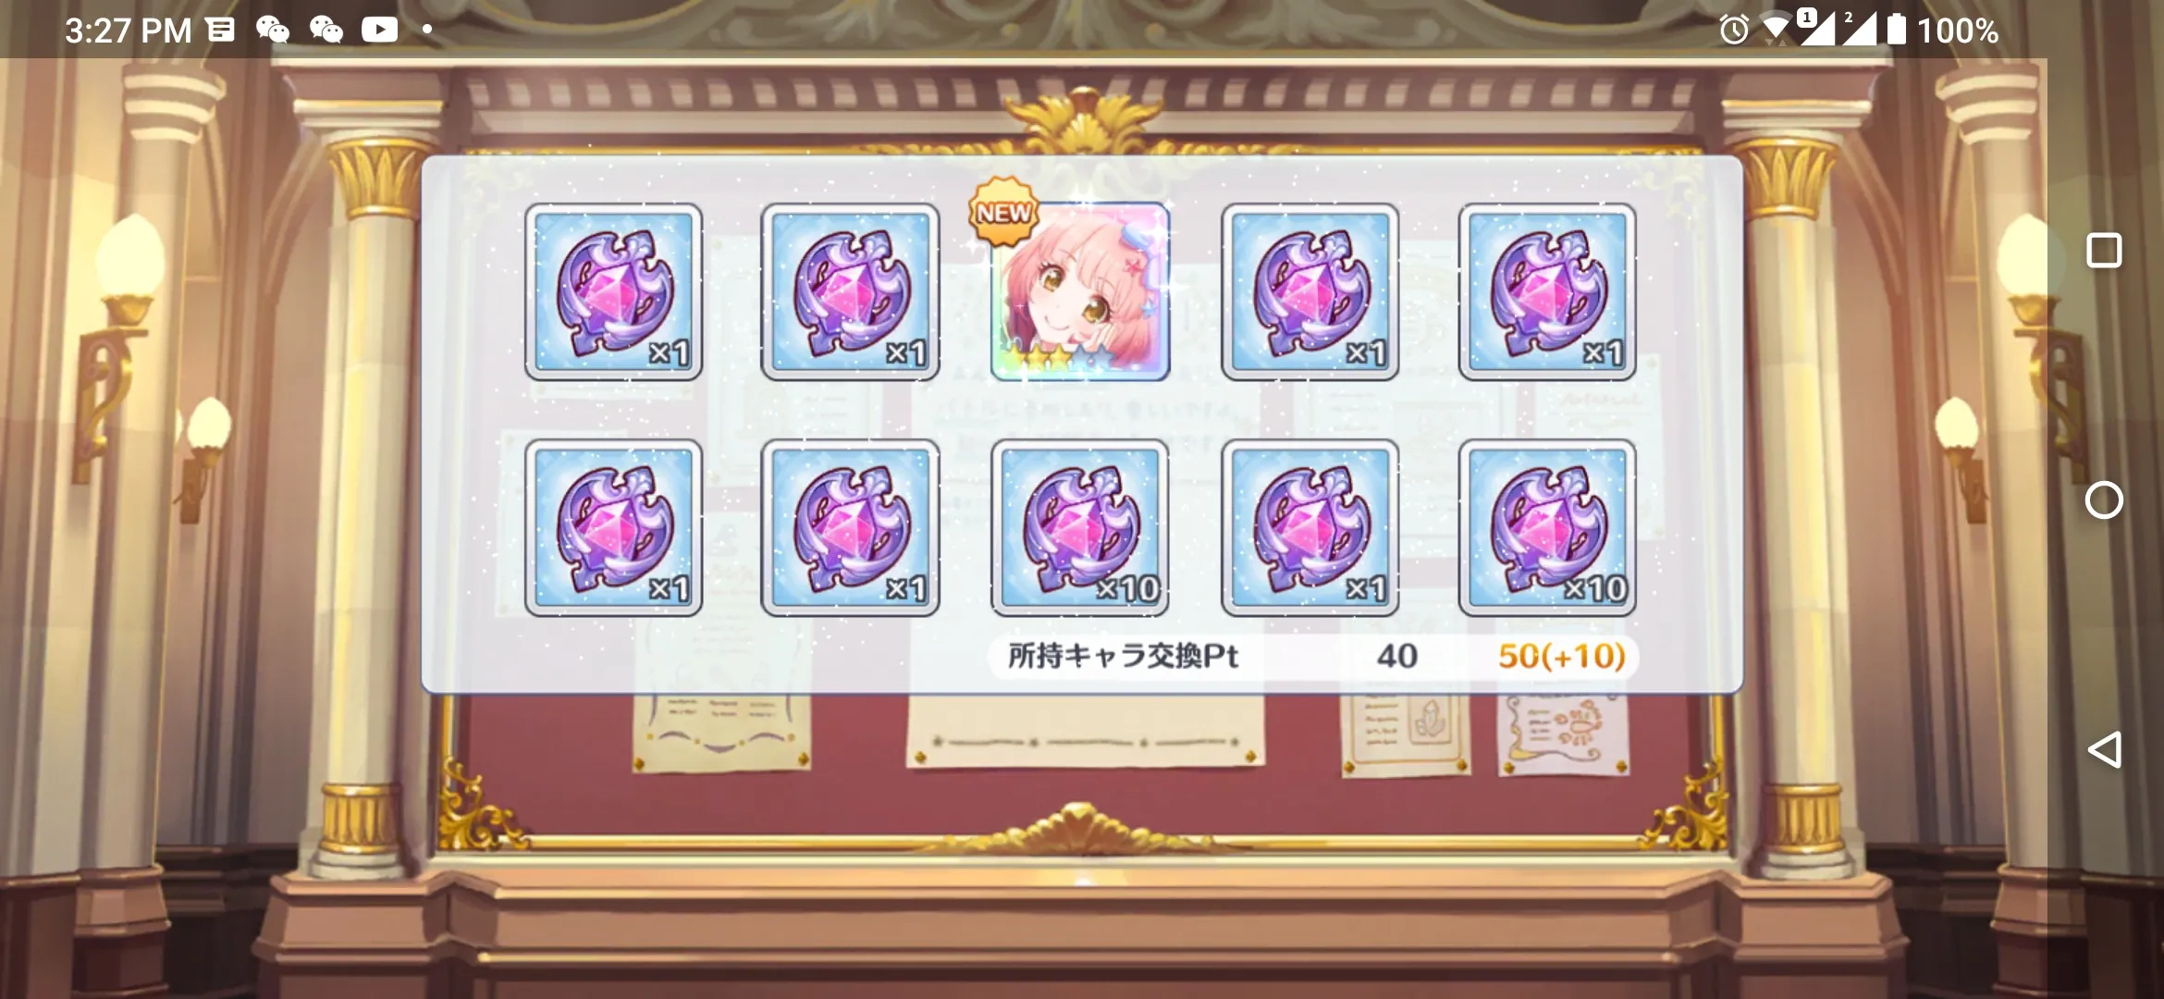The width and height of the screenshot is (2164, 999).
Task: Select the top-right x1 memory piece
Action: (1547, 291)
